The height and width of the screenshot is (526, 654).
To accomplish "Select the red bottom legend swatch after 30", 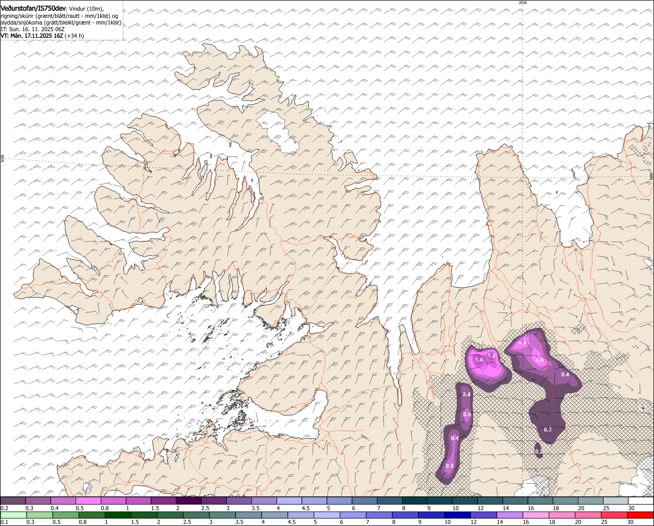I will 641,515.
